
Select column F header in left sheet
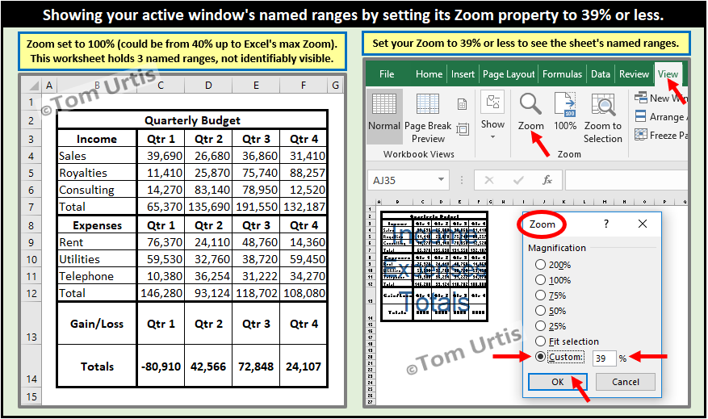click(304, 86)
